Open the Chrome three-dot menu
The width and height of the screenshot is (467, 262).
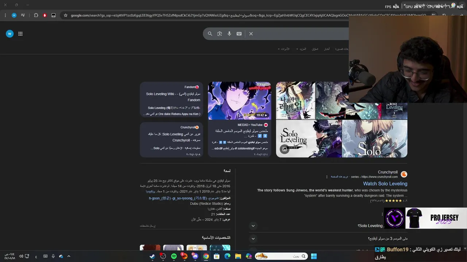click(x=5, y=15)
